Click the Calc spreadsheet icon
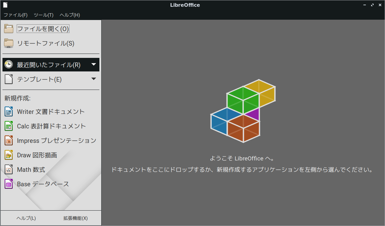Screen dimensions: 385x226 coord(9,126)
